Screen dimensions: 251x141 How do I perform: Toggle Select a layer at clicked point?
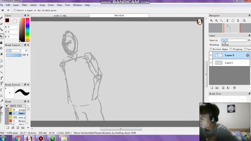pyautogui.click(x=15, y=10)
